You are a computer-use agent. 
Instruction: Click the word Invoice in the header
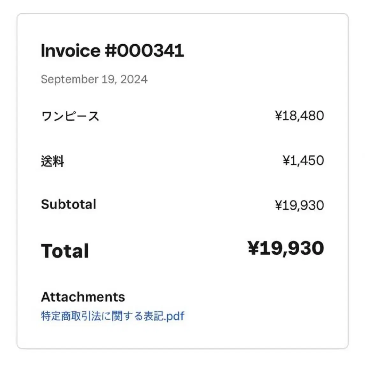click(70, 50)
